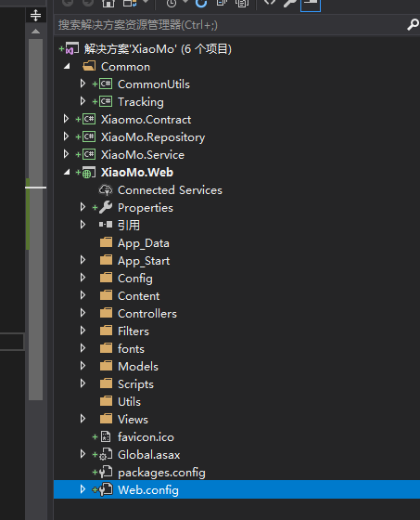This screenshot has height=520, width=420.
Task: Collapse the XiaoMo.Web project node
Action: pos(67,172)
